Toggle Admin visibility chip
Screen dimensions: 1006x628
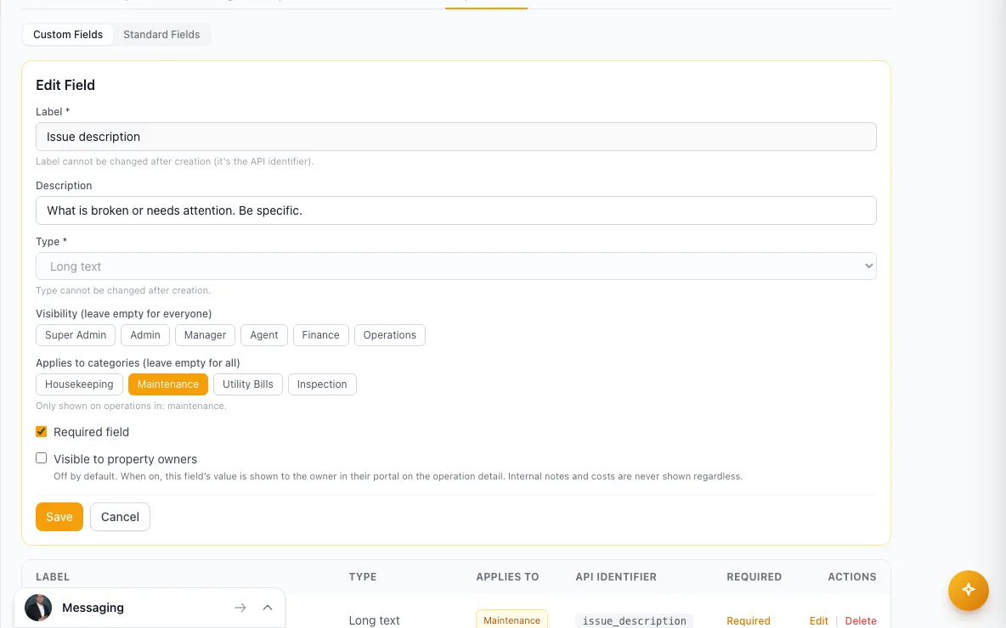pos(145,335)
